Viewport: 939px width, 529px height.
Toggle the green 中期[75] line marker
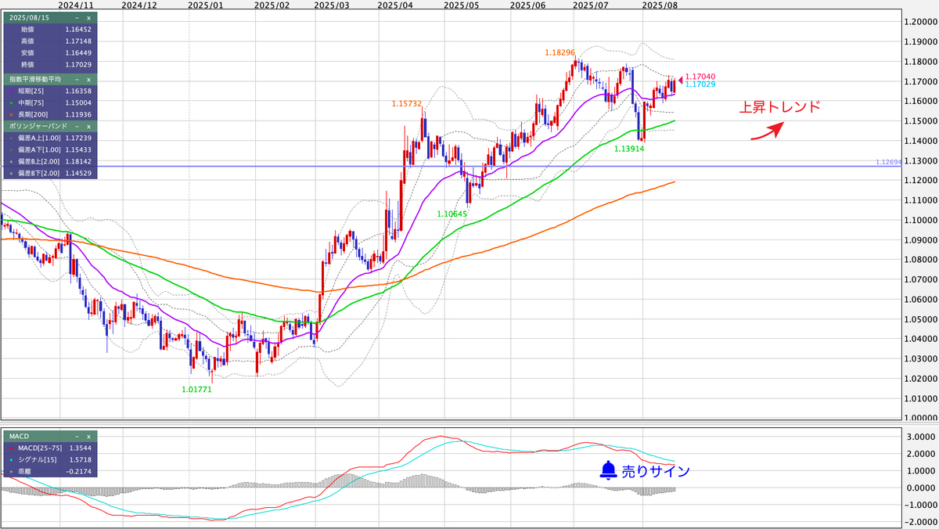point(12,103)
